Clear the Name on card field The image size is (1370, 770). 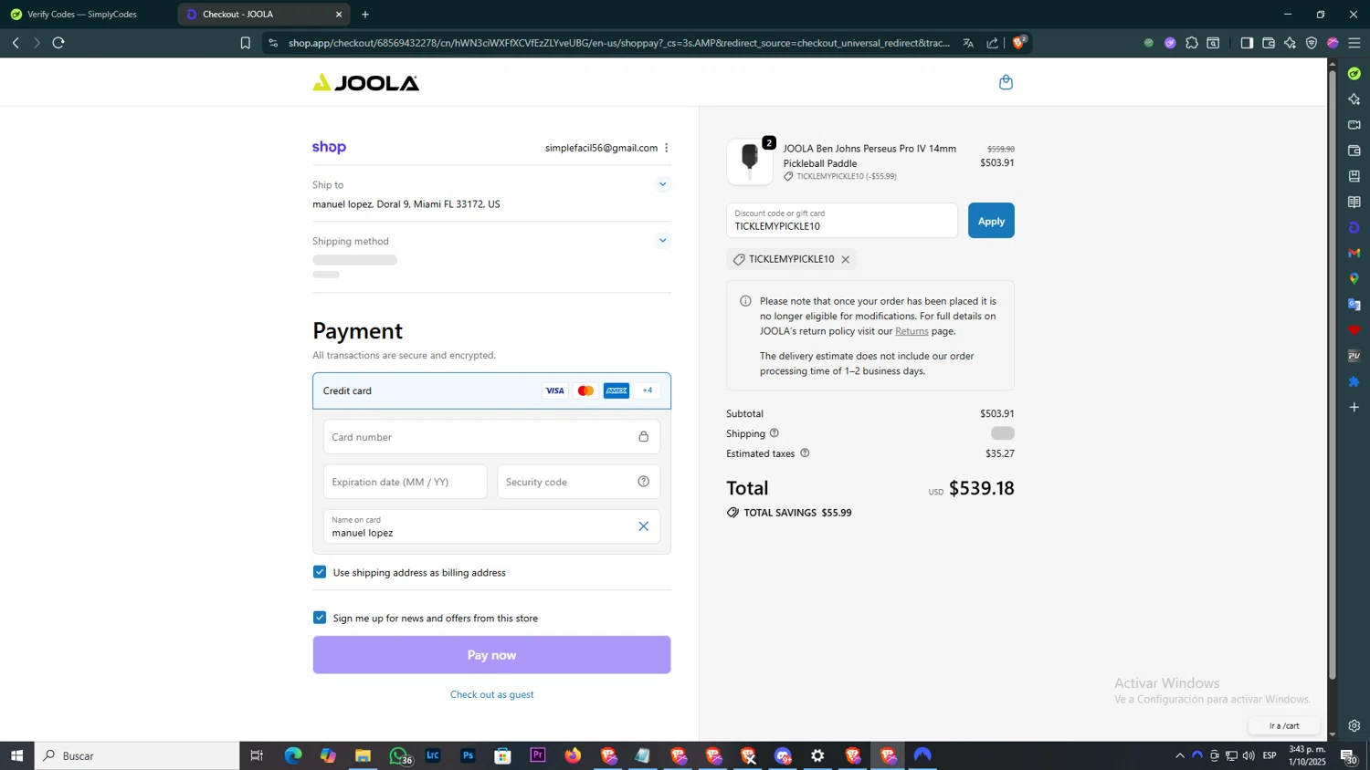(x=643, y=526)
